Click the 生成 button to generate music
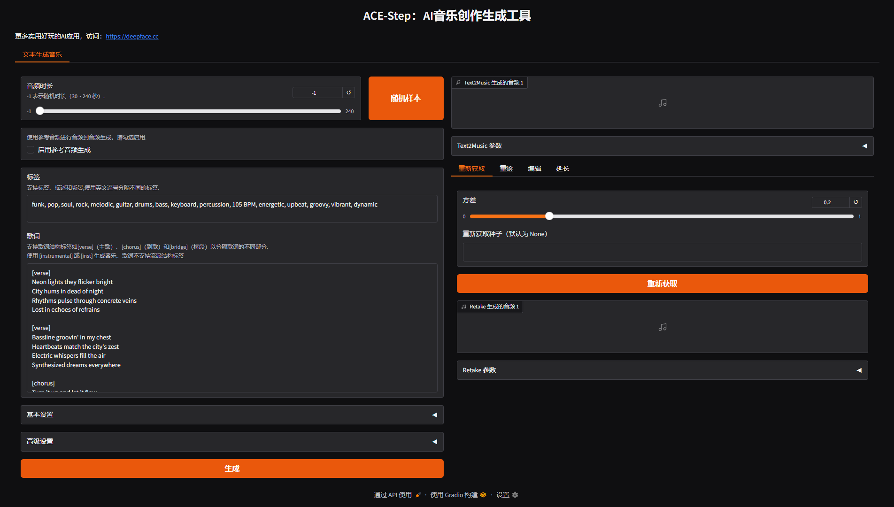894x507 pixels. point(232,469)
